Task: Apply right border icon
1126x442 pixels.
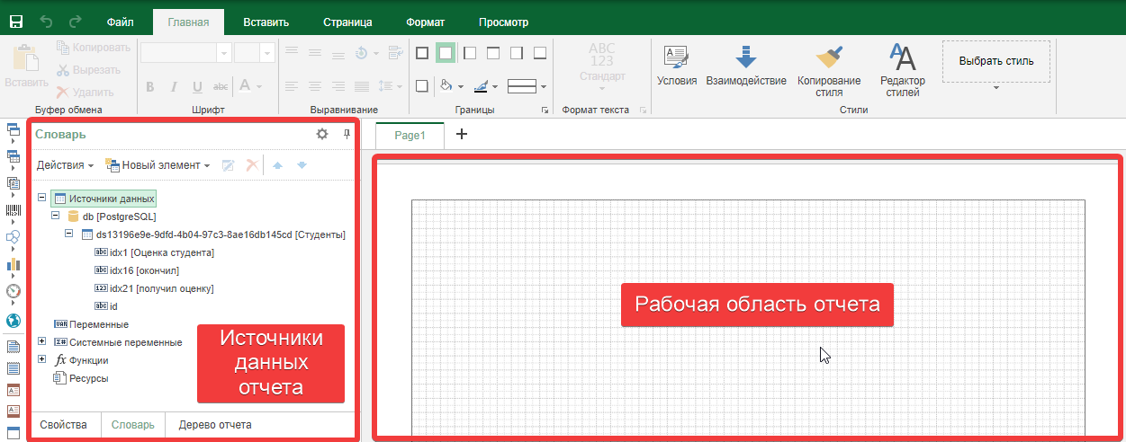Action: pos(516,53)
